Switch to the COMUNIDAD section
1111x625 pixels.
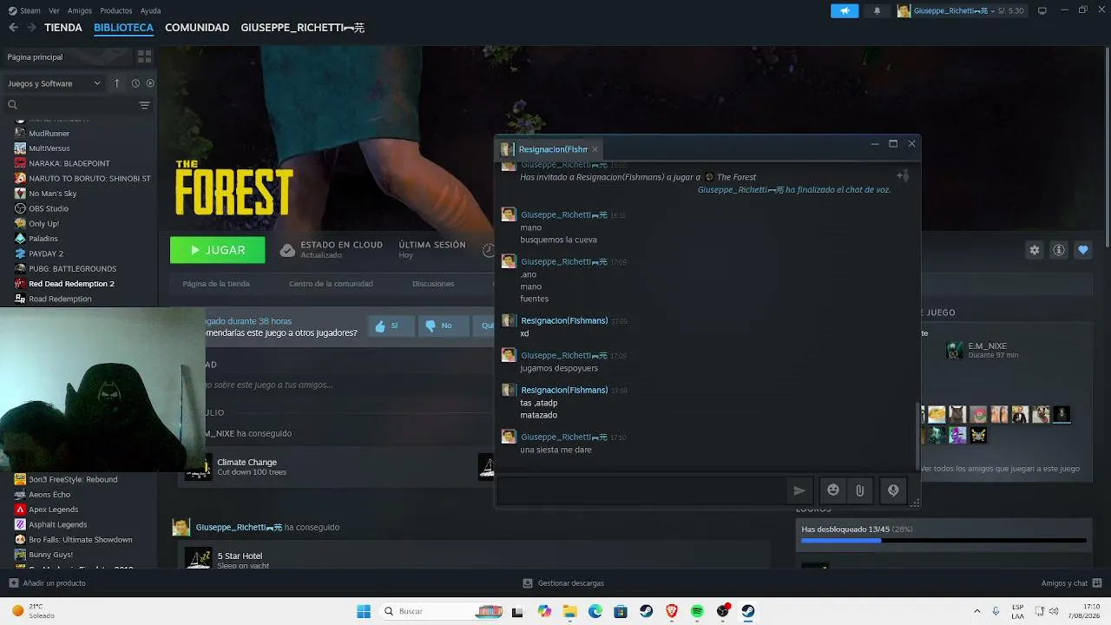point(197,28)
